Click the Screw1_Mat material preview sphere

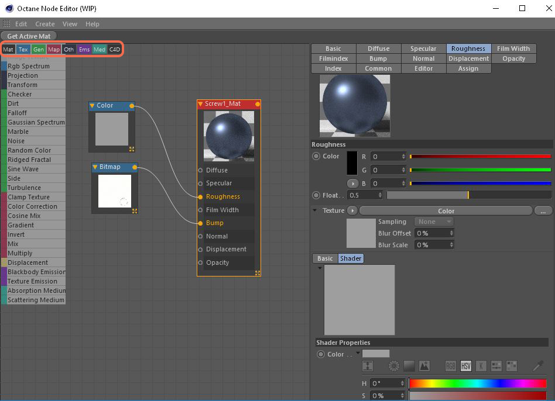click(229, 136)
